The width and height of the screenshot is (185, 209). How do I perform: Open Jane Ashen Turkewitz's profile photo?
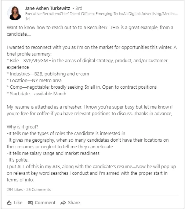[x=14, y=13]
